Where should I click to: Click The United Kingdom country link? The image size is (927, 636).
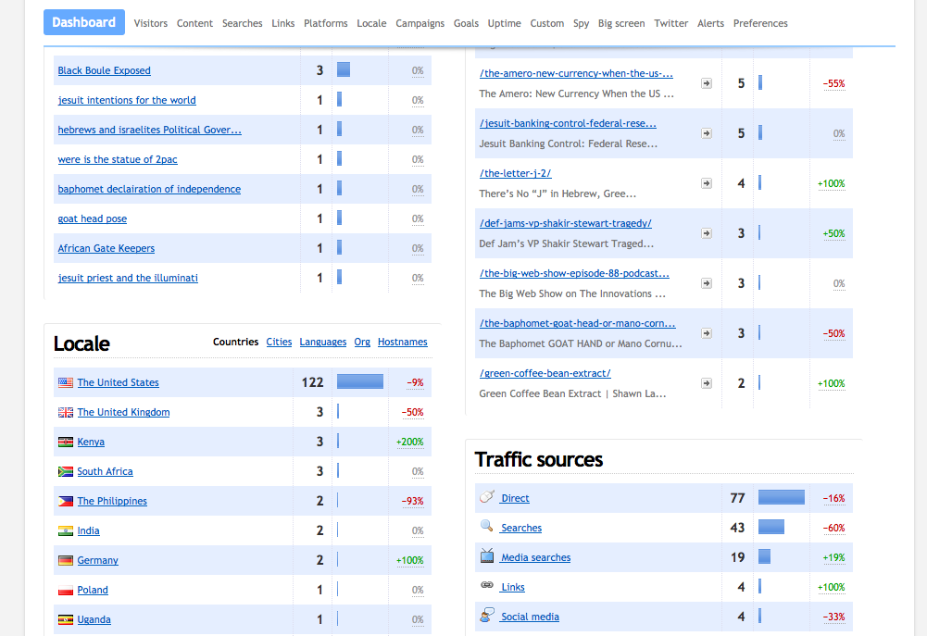[122, 412]
